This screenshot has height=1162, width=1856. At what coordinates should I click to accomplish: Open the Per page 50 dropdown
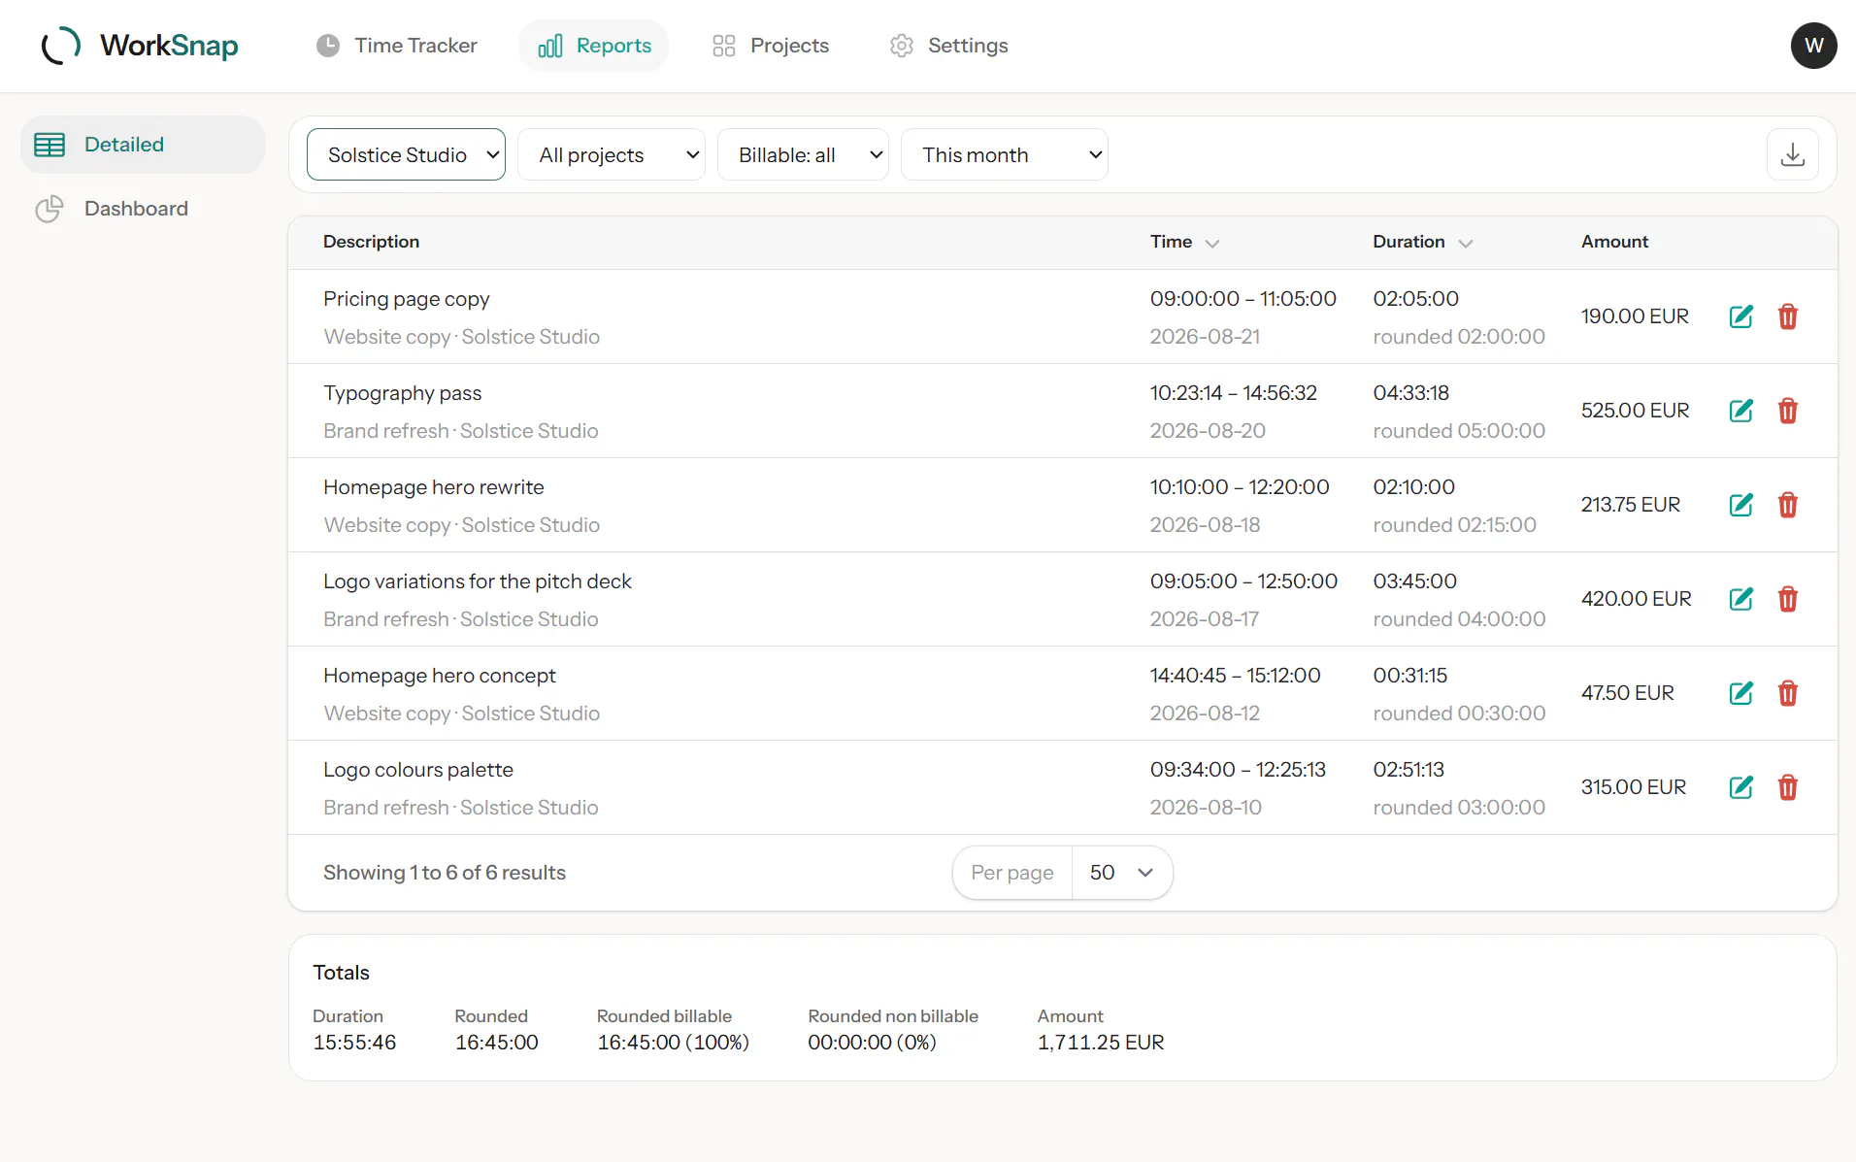tap(1121, 873)
